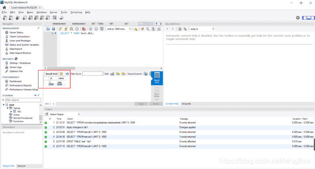Expand the Management section of Navigator

pos(38,28)
